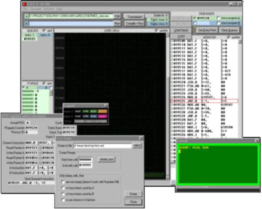Enable trace program B
Viewport: 262px width, 209px height.
(218, 23)
